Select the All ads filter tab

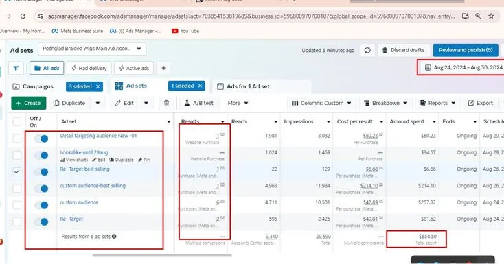47,68
